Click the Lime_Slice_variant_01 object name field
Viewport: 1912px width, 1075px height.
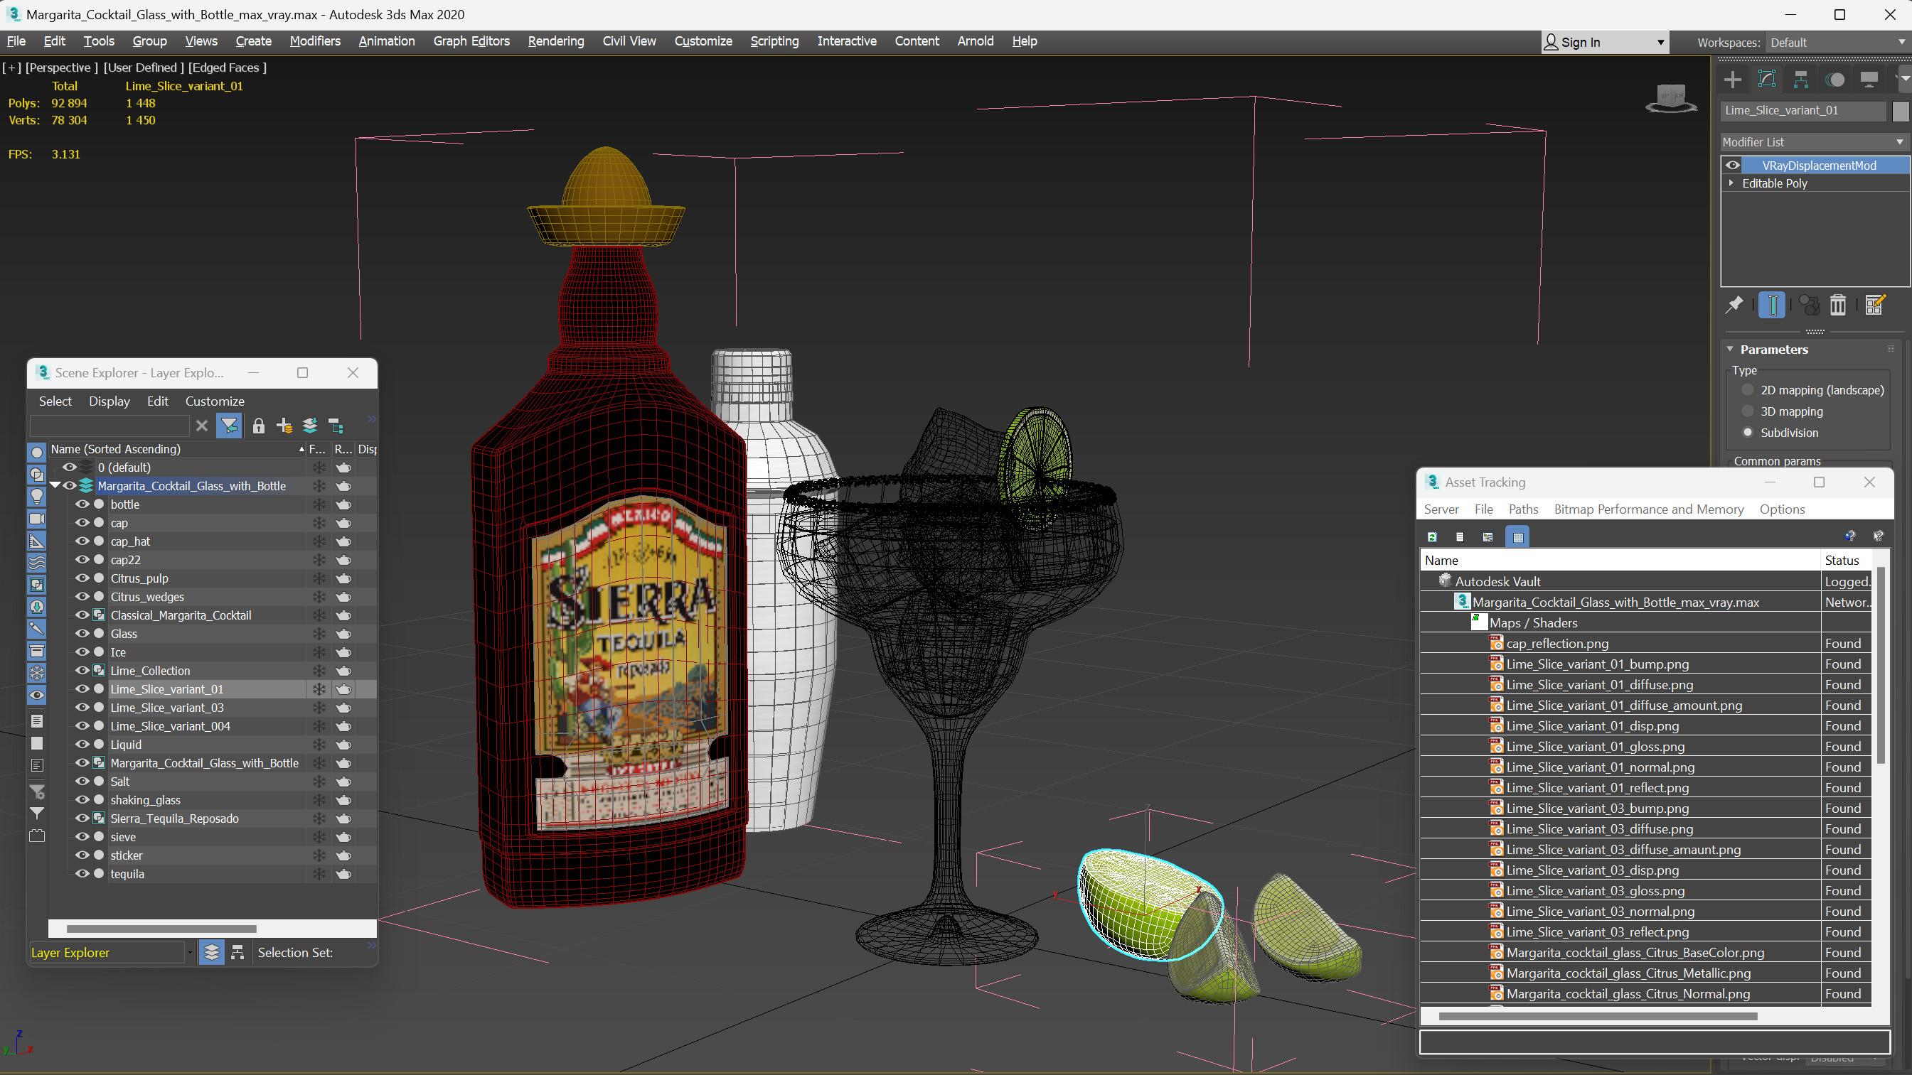[1804, 111]
